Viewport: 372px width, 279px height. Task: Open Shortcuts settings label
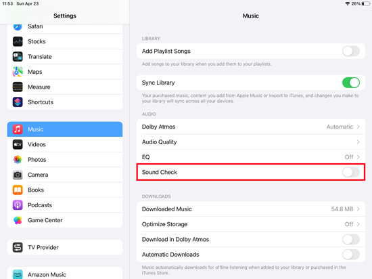[41, 102]
